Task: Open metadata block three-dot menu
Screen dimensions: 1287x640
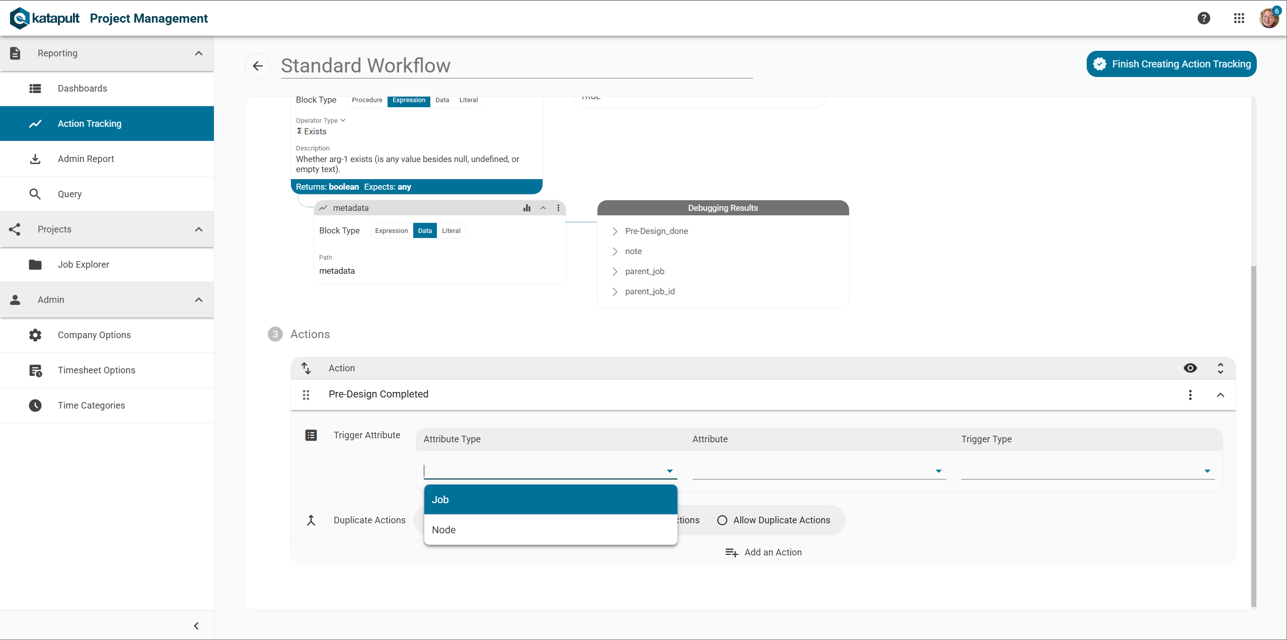Action: pos(558,208)
